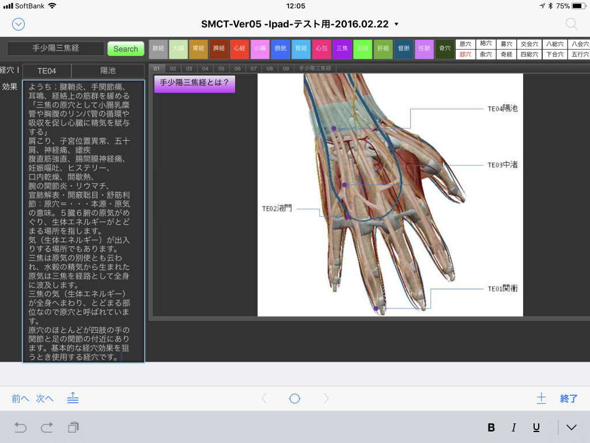Toggle underline text formatting

click(x=536, y=427)
